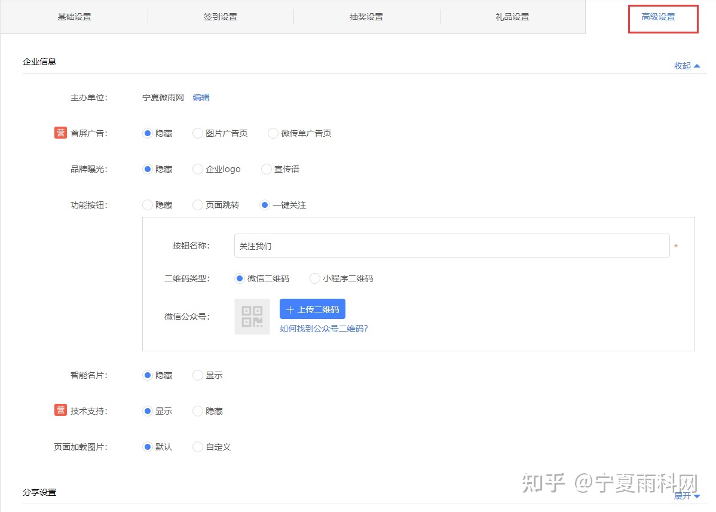Set 技术支持 to 隐藏

(198, 411)
